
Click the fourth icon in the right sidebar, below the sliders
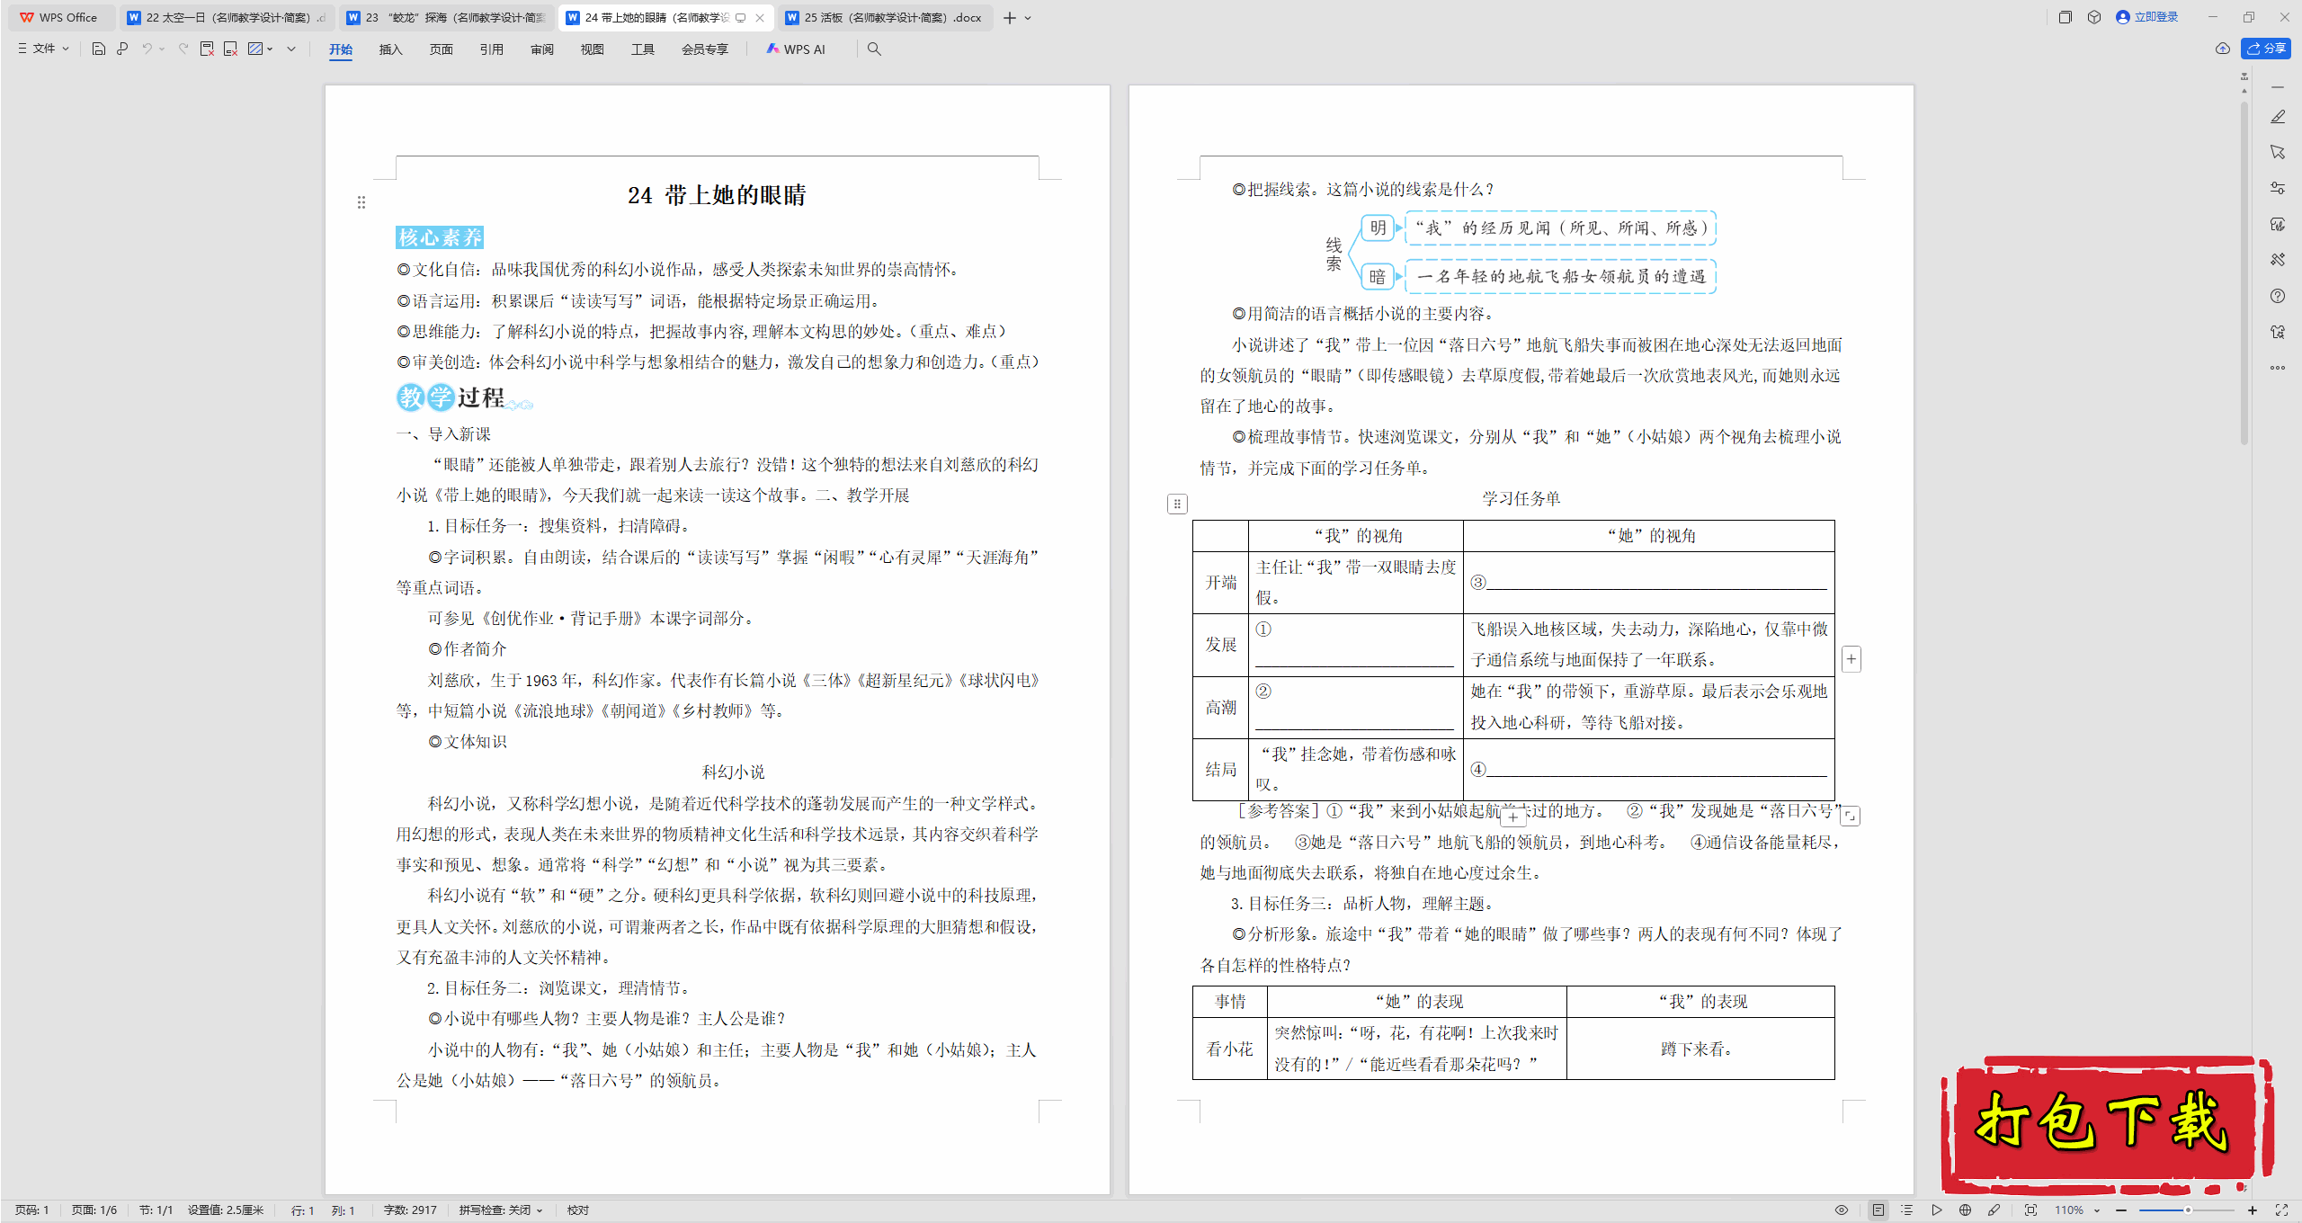point(2278,224)
